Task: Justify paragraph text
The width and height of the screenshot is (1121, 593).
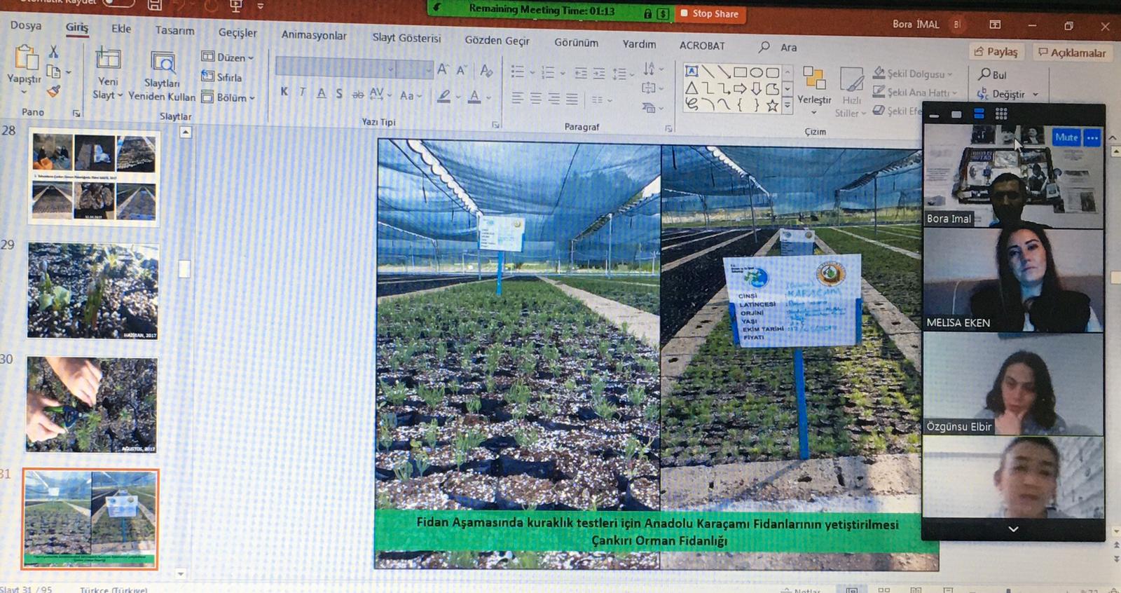Action: point(572,100)
